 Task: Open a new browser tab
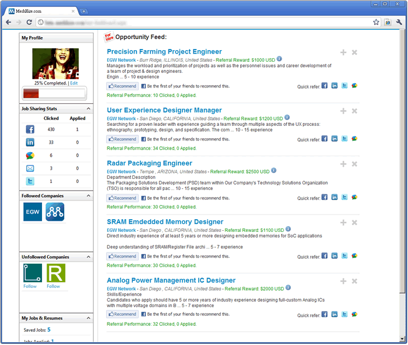click(x=83, y=11)
